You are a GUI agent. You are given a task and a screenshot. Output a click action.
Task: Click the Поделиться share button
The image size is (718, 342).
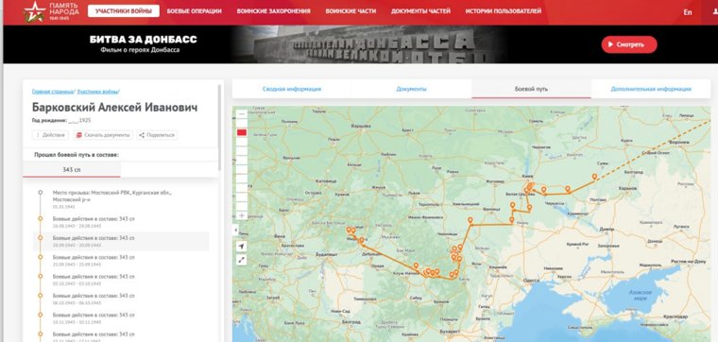coord(157,135)
